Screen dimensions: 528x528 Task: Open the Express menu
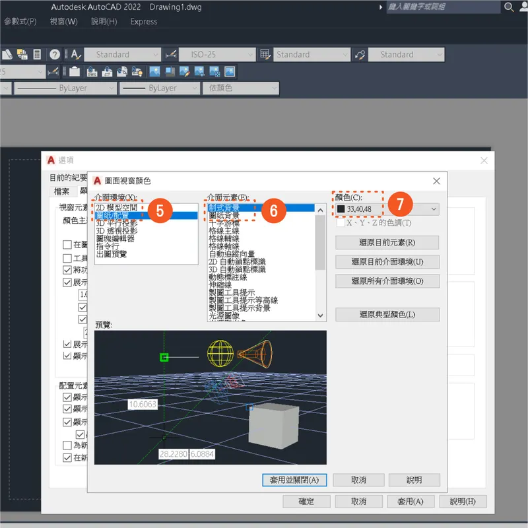(144, 22)
